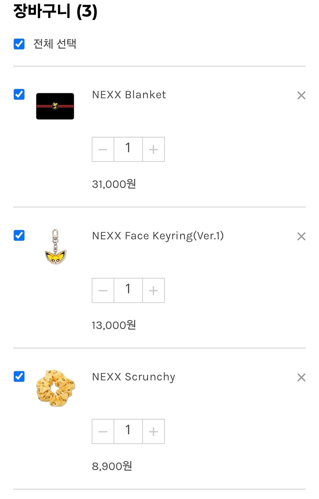Uncheck the NEXX Scrunchy item checkbox
This screenshot has width=319, height=499.
point(19,376)
